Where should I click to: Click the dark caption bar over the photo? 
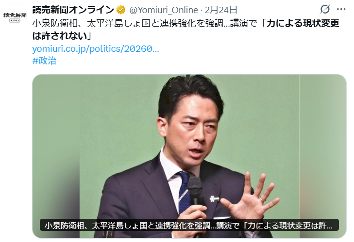point(189,225)
